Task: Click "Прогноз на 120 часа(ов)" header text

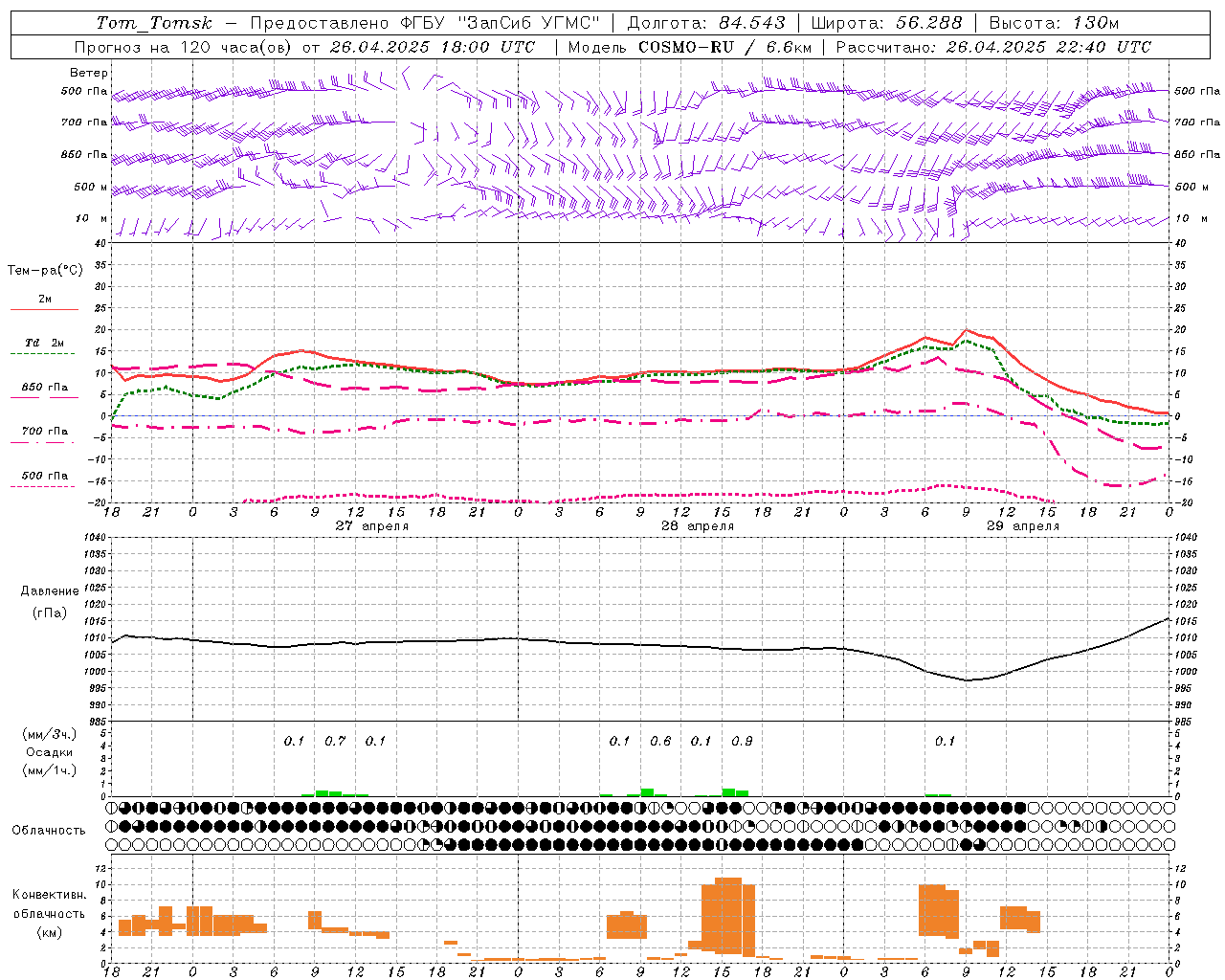Action: [x=184, y=47]
